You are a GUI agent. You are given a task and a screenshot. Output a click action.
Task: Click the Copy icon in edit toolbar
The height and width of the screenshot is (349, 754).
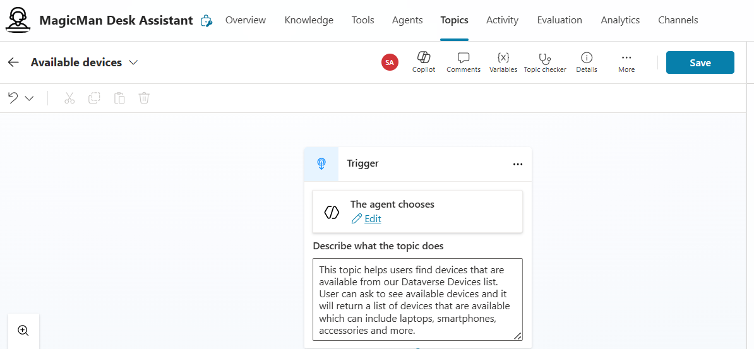[x=94, y=98]
